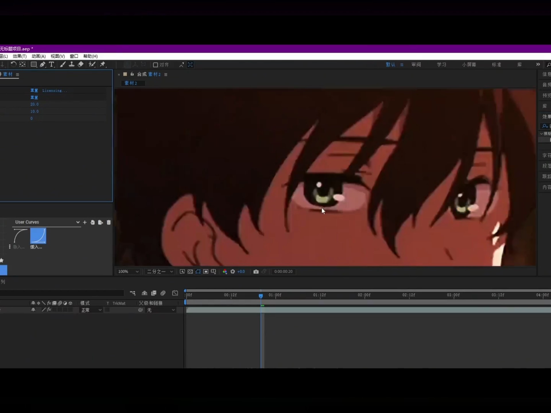The width and height of the screenshot is (551, 413).
Task: Open the 100% magnification dropdown
Action: tap(128, 272)
